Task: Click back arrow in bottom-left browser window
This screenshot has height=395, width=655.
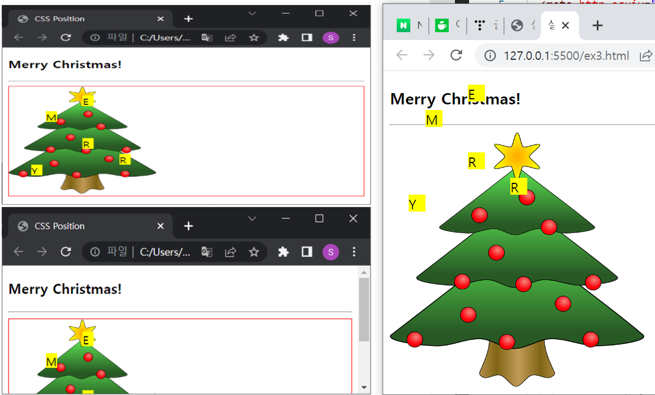Action: (19, 252)
